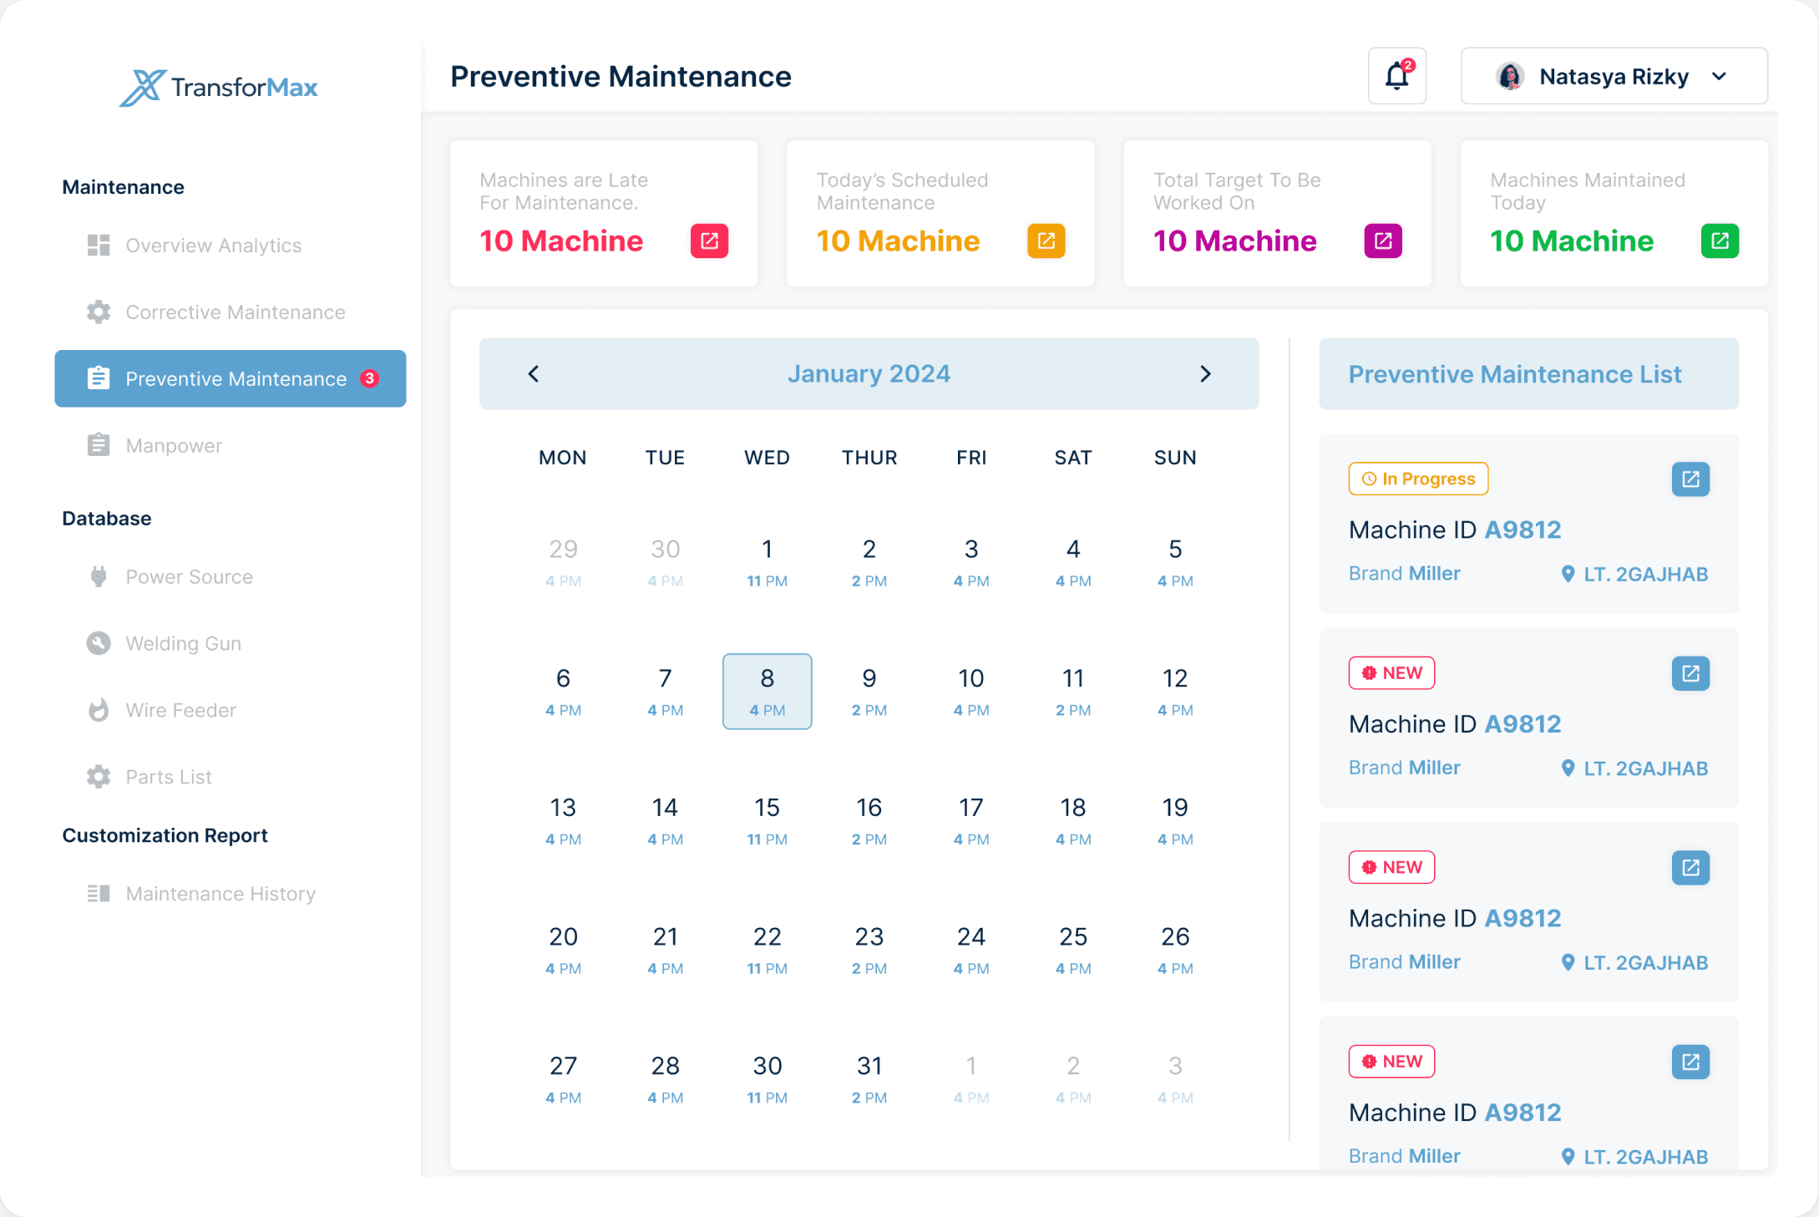
Task: Go to previous month with left chevron
Action: coord(534,373)
